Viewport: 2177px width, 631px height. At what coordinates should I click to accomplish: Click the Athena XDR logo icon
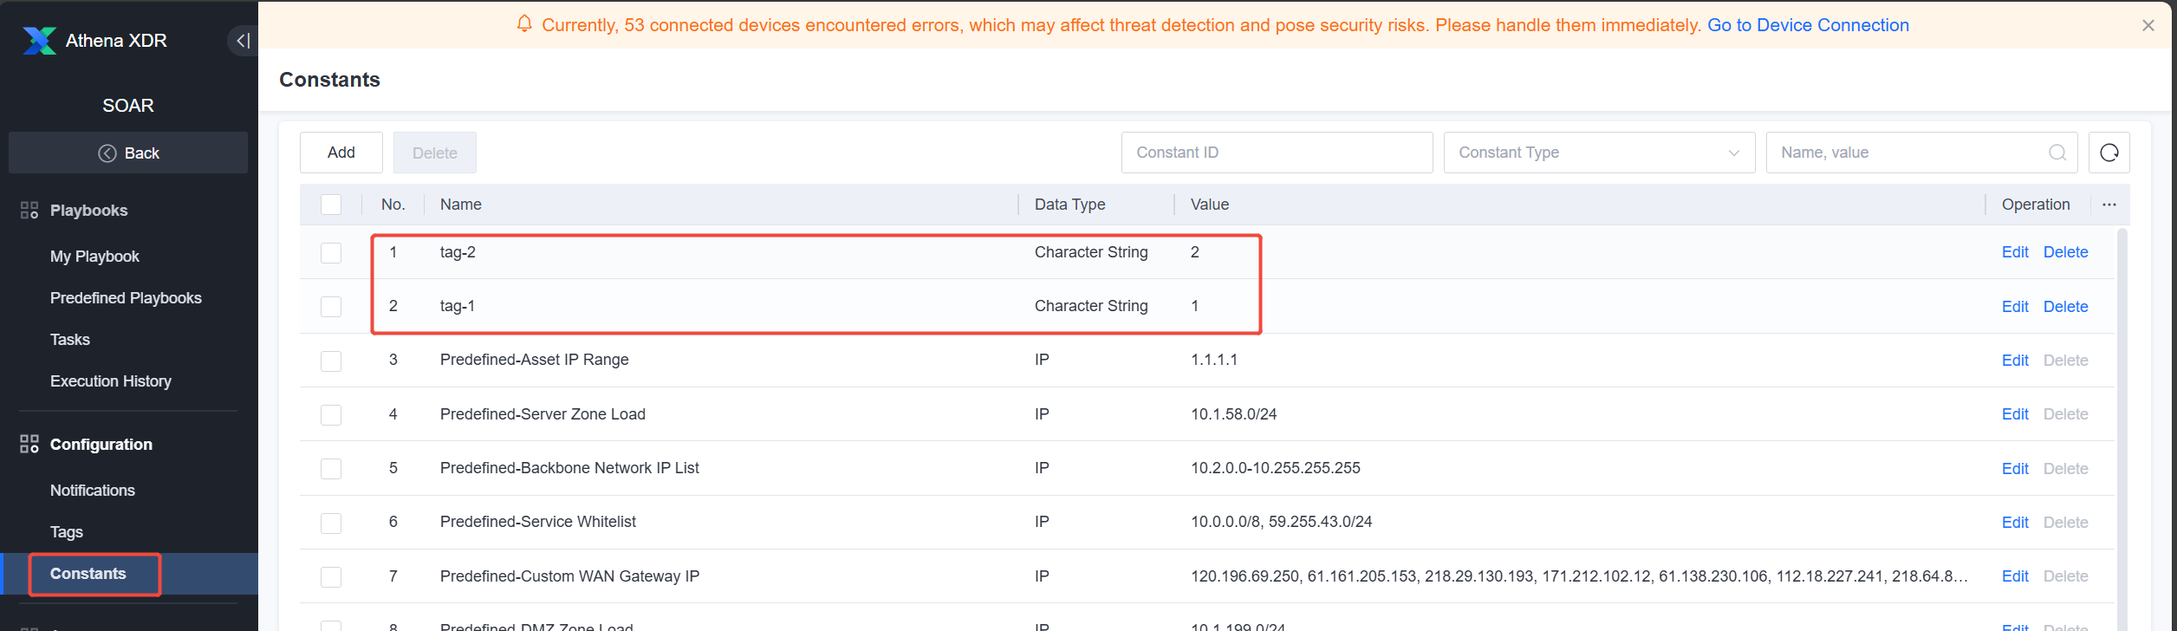pyautogui.click(x=39, y=41)
